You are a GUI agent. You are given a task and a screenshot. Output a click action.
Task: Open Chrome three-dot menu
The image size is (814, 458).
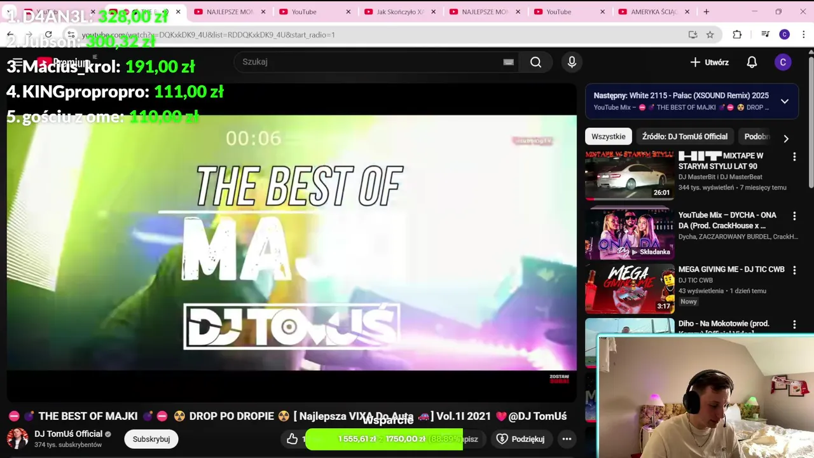pyautogui.click(x=804, y=34)
